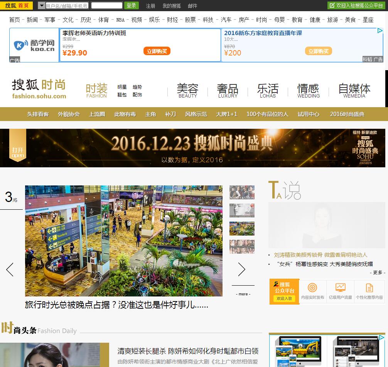388x367 pixels.
Task: Select 大牌1+1 in gold menu bar
Action: [226, 114]
